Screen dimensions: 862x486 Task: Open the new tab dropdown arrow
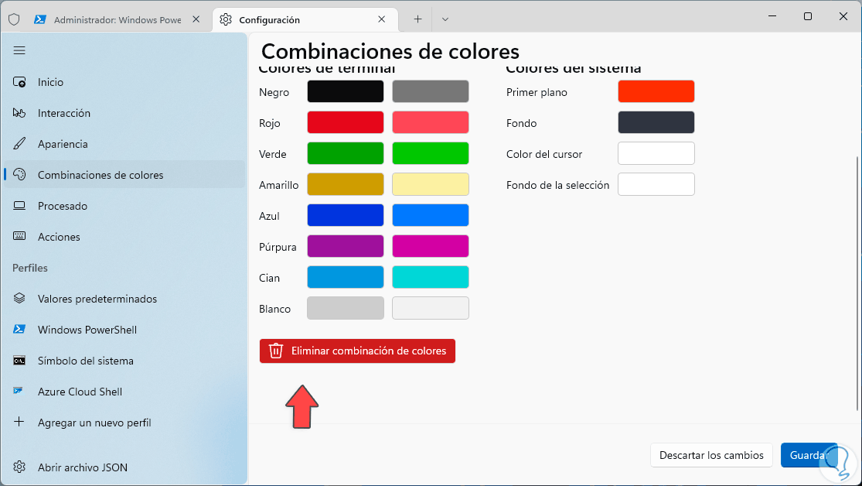coord(445,19)
